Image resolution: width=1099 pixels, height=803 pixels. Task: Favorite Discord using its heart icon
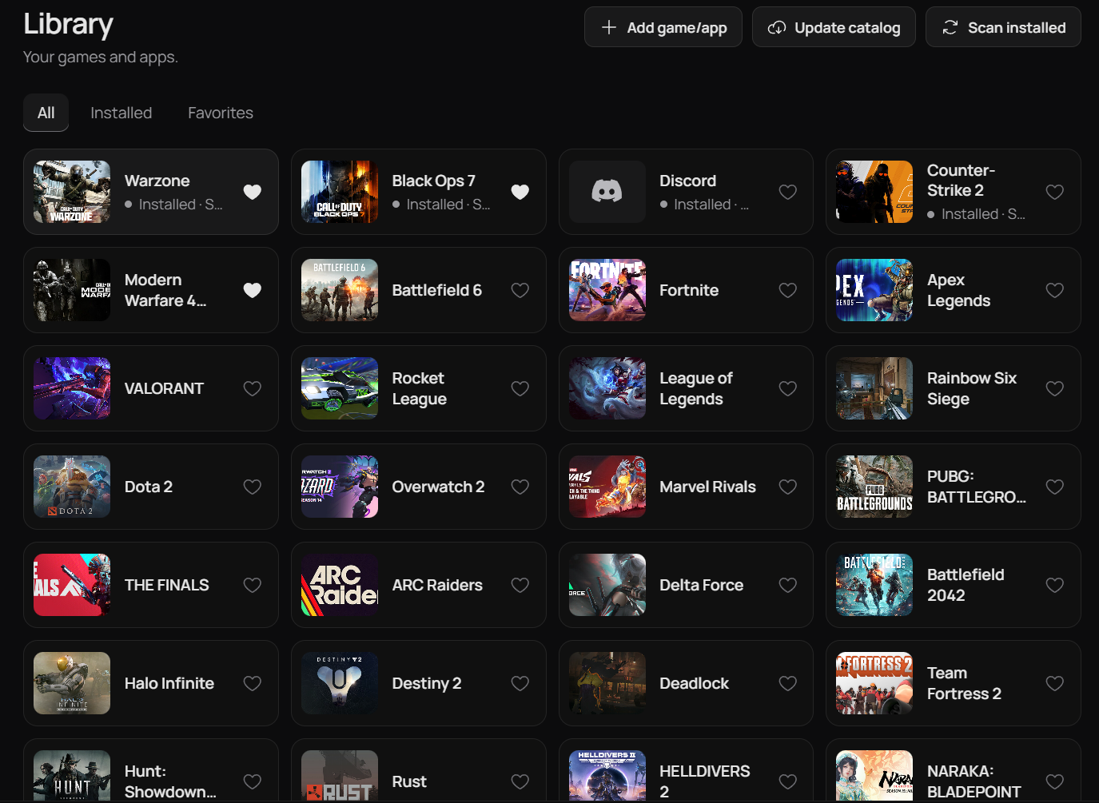coord(788,192)
